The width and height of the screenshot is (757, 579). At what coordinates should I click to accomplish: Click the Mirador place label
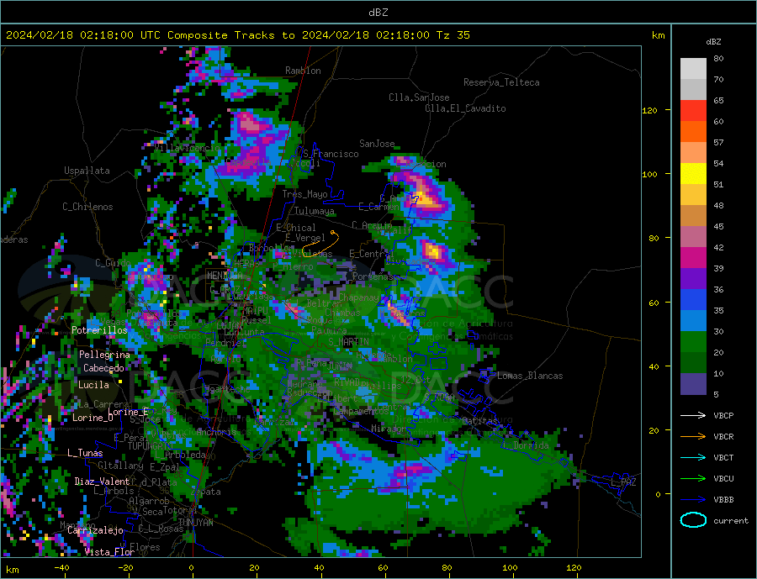[389, 429]
